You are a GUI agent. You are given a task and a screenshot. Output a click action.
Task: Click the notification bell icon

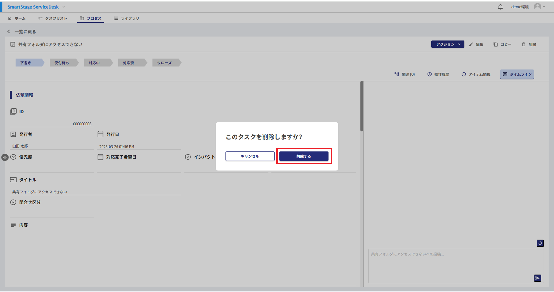[500, 7]
